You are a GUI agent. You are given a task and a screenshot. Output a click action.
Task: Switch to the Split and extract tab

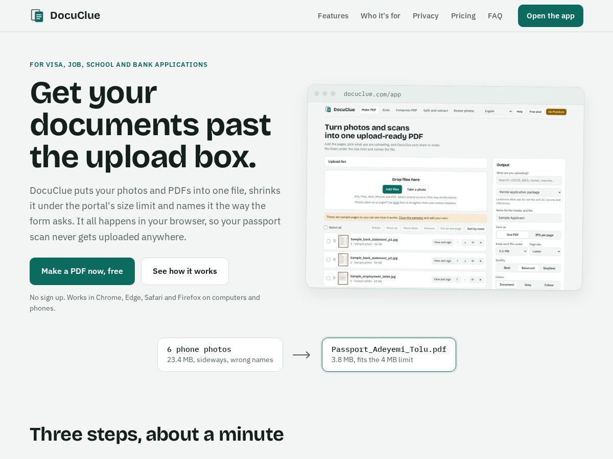click(435, 111)
